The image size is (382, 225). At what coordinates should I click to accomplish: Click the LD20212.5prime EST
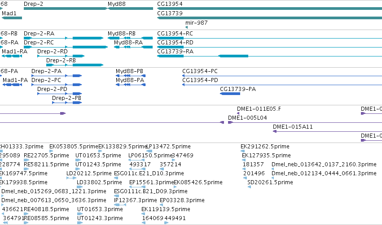(89, 173)
